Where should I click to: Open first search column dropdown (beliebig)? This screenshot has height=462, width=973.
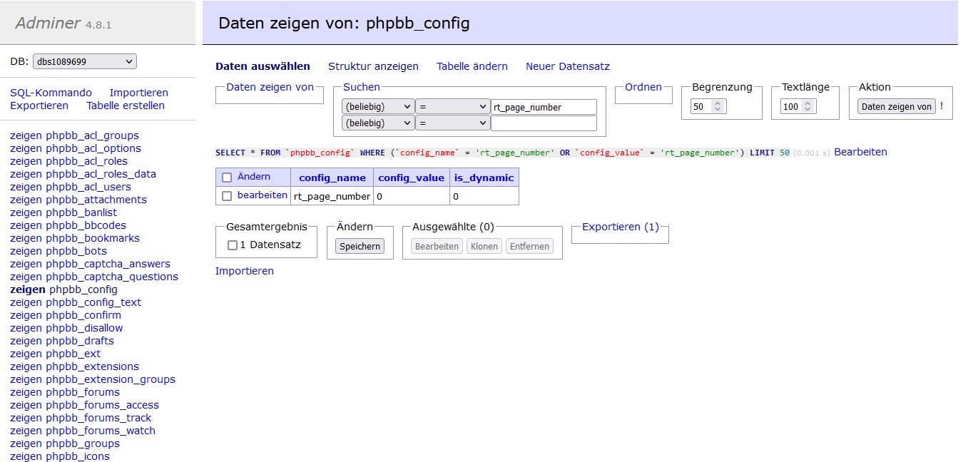click(377, 107)
